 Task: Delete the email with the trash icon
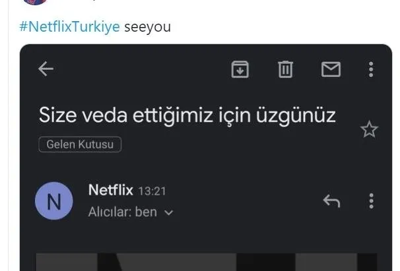(285, 69)
